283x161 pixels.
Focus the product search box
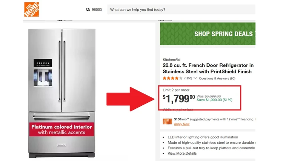pos(181,10)
